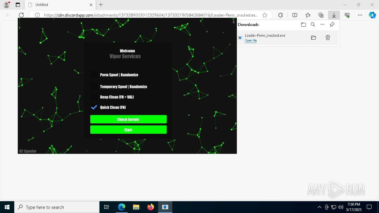
Task: Uncheck the Quick Clean (FN) checkbox
Action: tap(94, 107)
